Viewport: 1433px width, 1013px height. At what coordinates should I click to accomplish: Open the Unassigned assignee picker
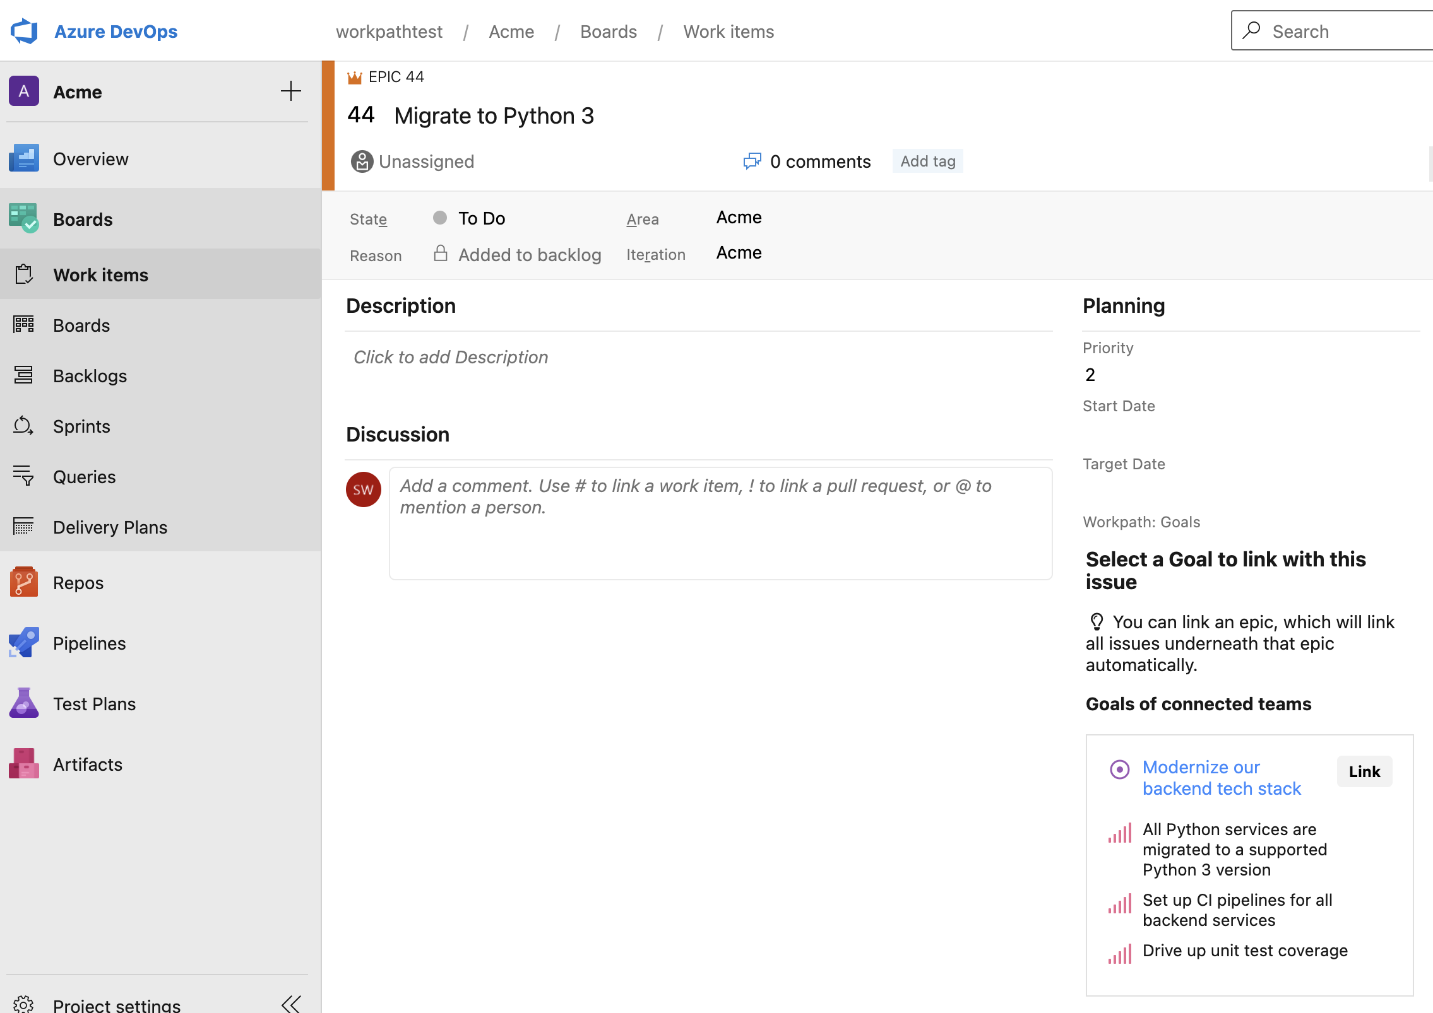click(x=413, y=161)
